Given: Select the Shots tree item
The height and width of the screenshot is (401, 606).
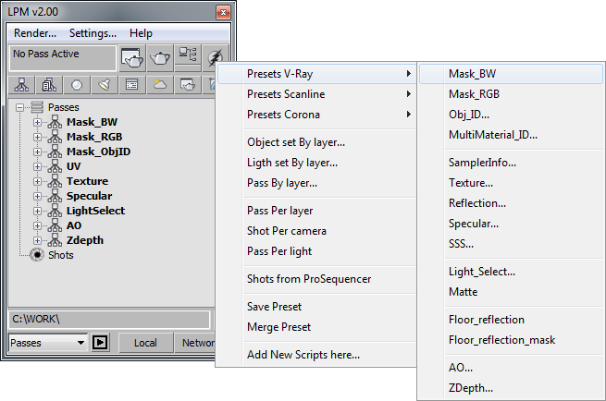Looking at the screenshot, I should click(x=61, y=255).
